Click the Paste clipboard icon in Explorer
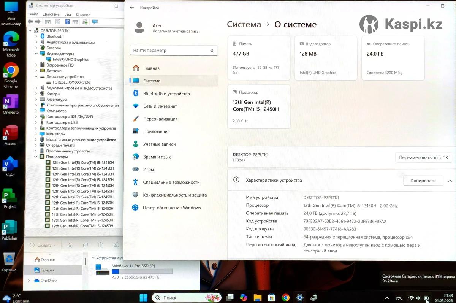This screenshot has height=303, width=456. click(101, 245)
